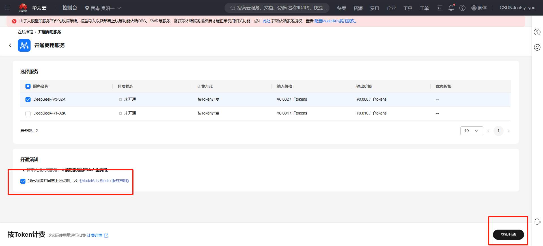Open the top-bar help question icon
The height and width of the screenshot is (246, 543).
point(462,8)
